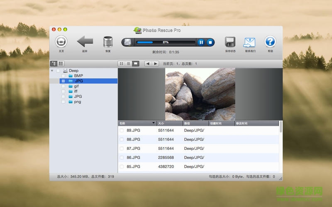Sort by the 名称 column header arrow
This screenshot has width=332, height=207.
click(x=154, y=123)
